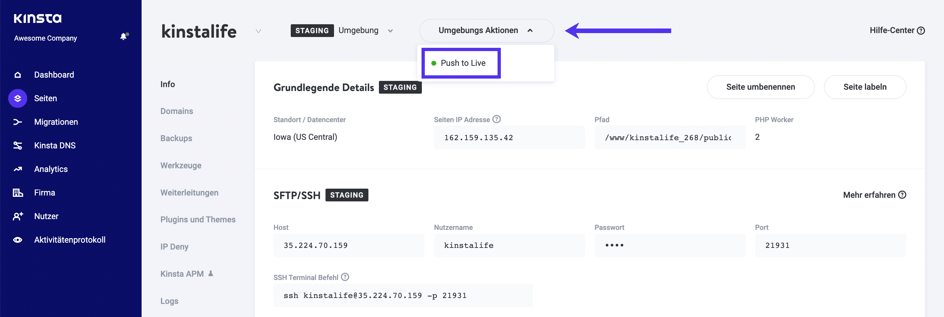Open the Dashboard from the sidebar

(53, 75)
